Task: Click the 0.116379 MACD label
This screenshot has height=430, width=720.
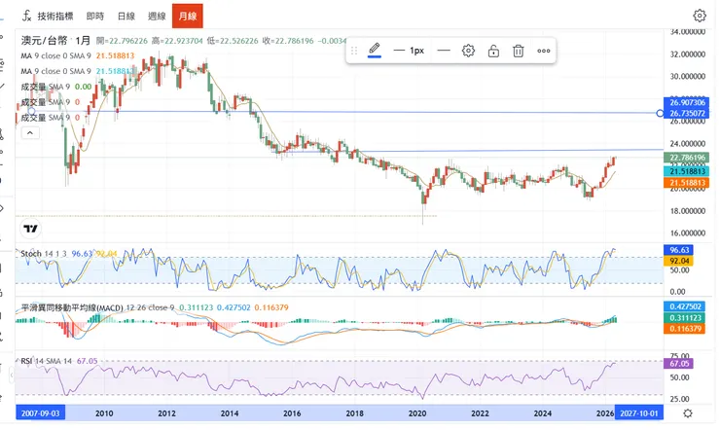Action: tap(685, 329)
